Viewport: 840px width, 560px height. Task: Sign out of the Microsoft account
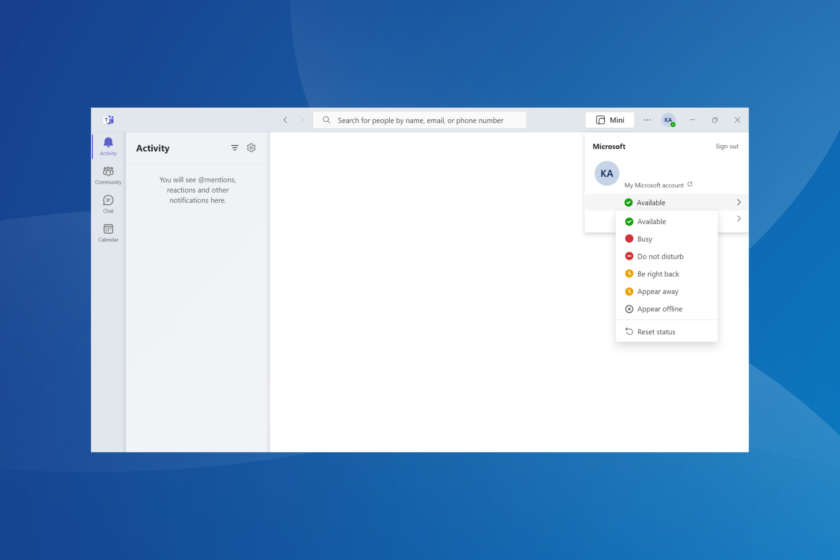(x=727, y=146)
